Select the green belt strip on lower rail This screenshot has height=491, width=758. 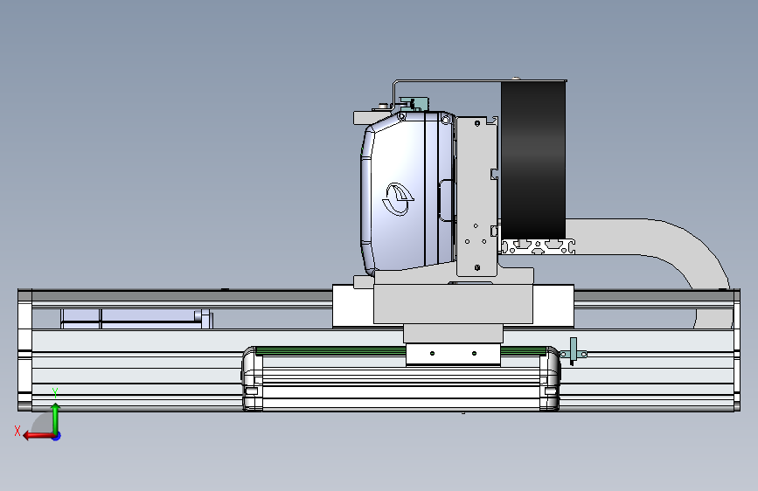tap(330, 351)
